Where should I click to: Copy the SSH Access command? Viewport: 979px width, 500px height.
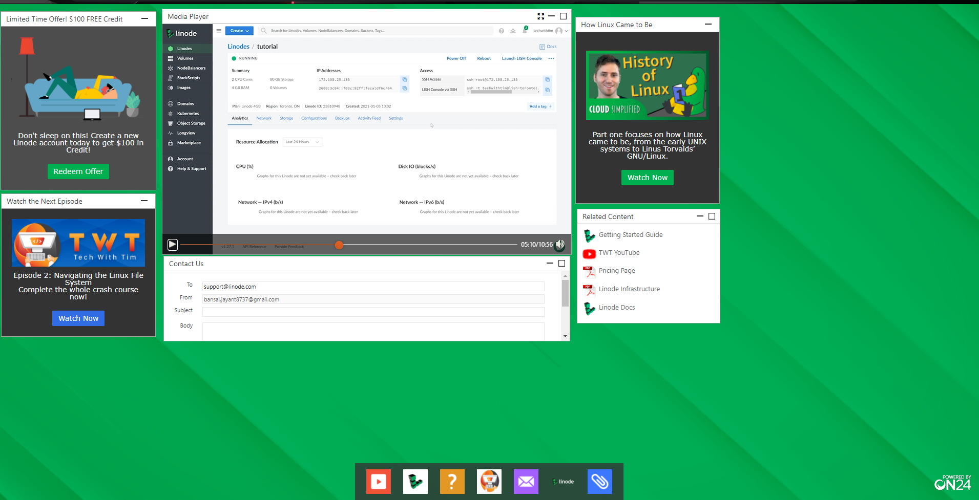coord(548,79)
